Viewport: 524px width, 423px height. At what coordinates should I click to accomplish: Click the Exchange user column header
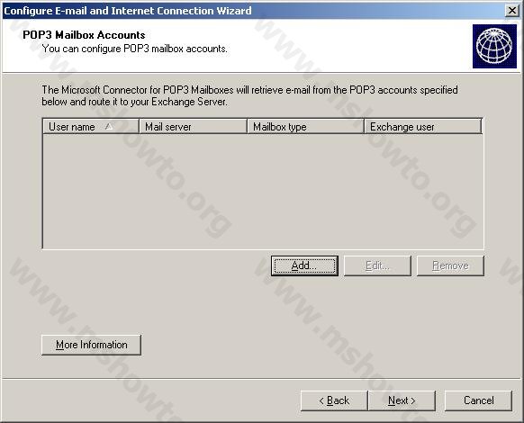click(423, 127)
